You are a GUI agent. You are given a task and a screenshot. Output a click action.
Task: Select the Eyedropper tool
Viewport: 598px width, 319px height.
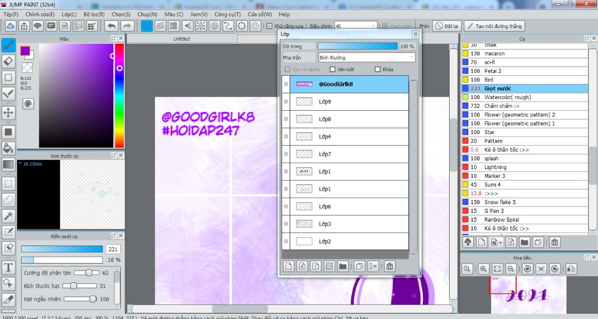[x=8, y=300]
